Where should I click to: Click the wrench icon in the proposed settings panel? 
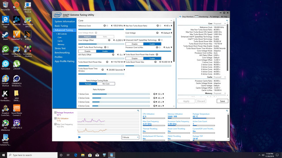[x=227, y=21]
